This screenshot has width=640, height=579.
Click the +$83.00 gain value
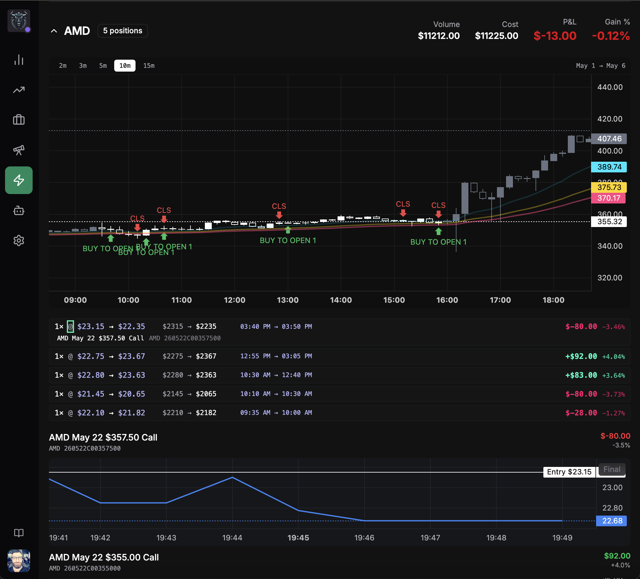click(x=581, y=375)
